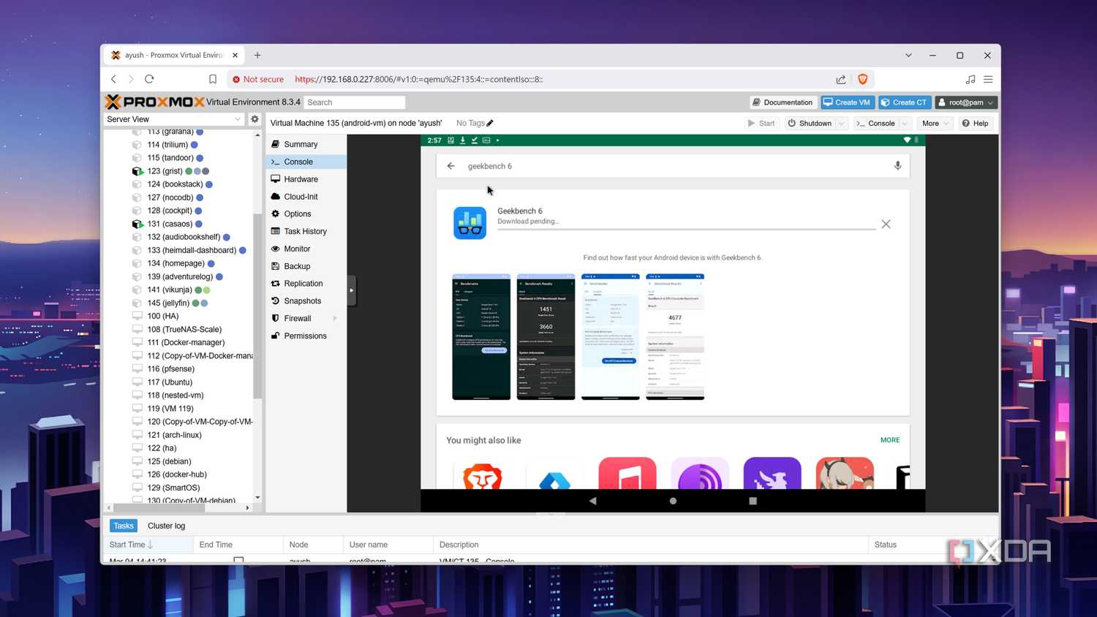Screen dimensions: 1097x617
Task: Collapse the side panel with the handle arrow
Action: click(351, 290)
